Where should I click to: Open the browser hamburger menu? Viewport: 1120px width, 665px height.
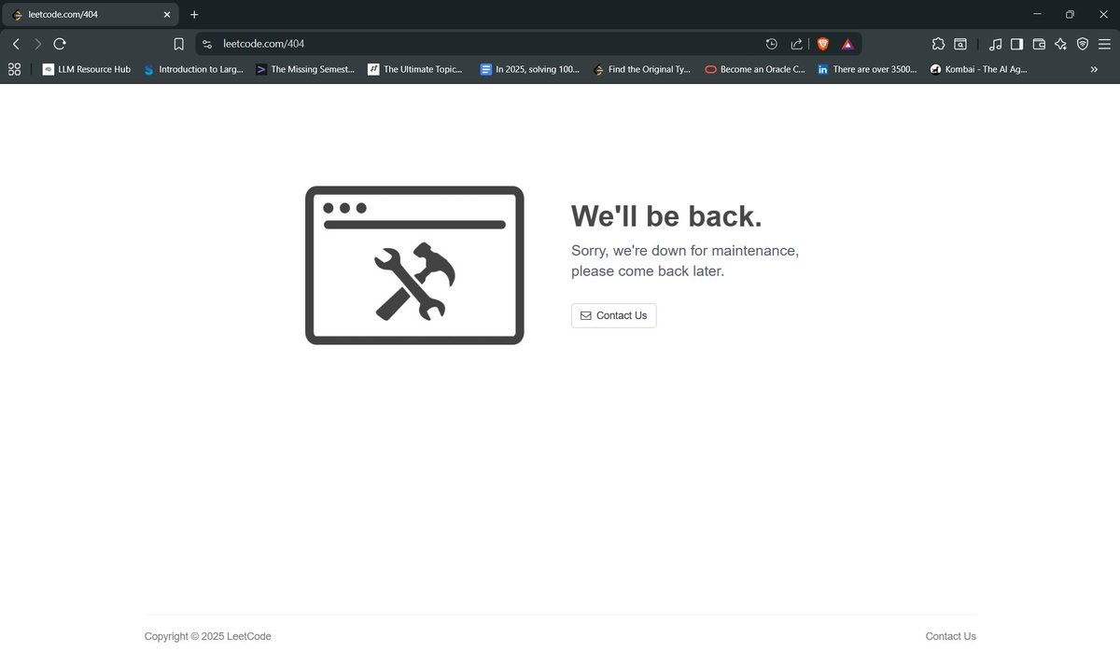pos(1104,44)
